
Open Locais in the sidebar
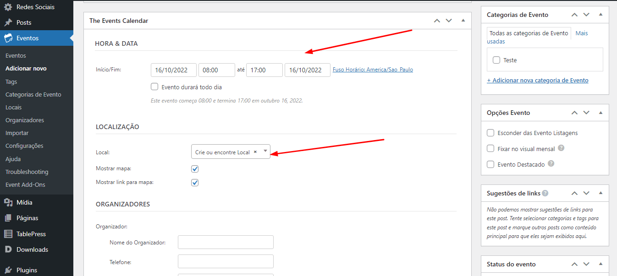[13, 107]
